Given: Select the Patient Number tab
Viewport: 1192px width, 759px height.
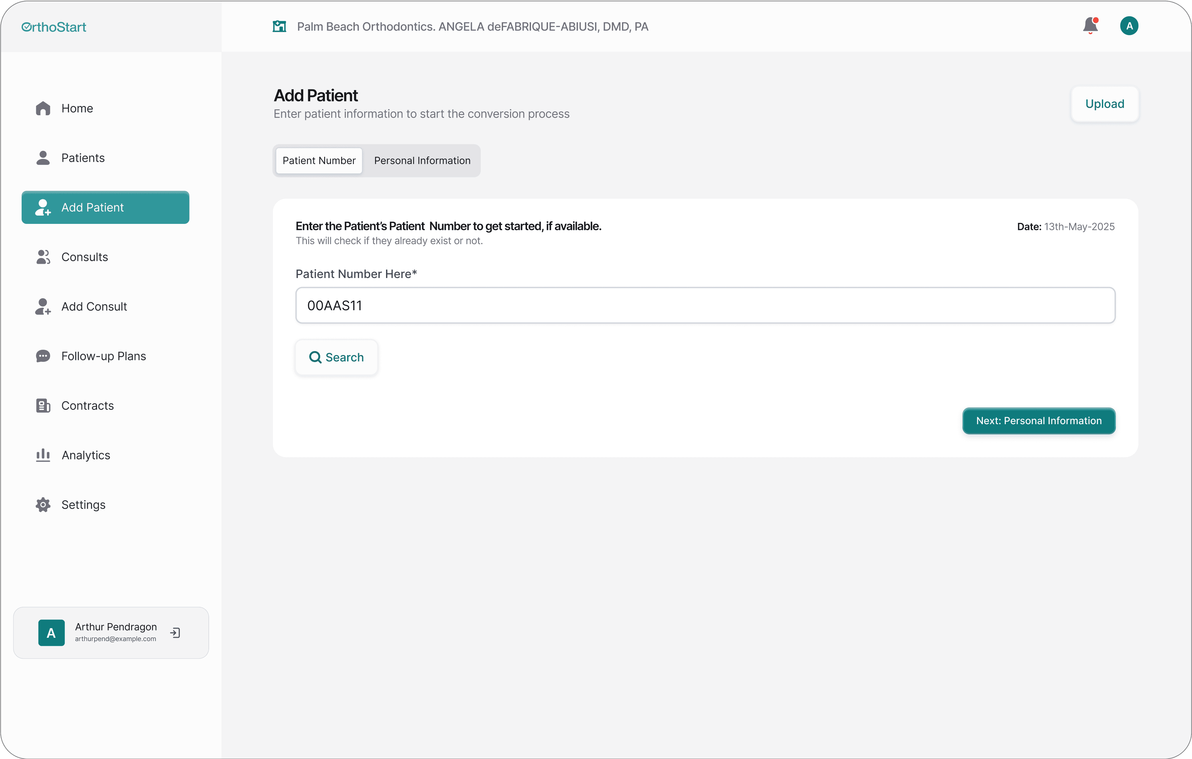Looking at the screenshot, I should (x=319, y=161).
